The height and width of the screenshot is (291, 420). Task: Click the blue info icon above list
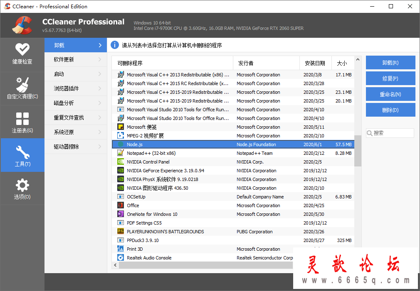click(x=115, y=45)
